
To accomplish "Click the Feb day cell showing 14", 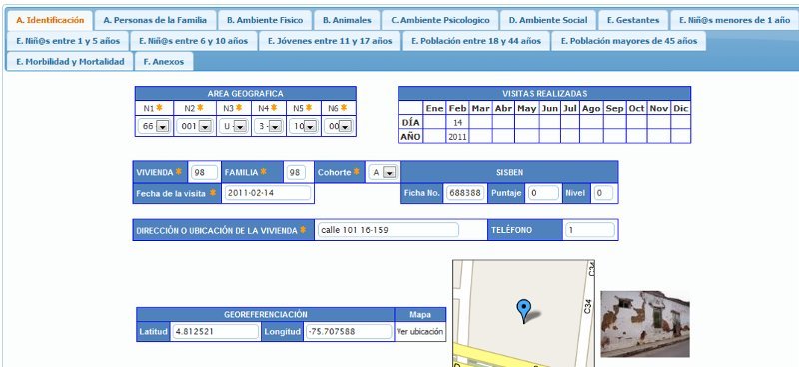I will (458, 122).
